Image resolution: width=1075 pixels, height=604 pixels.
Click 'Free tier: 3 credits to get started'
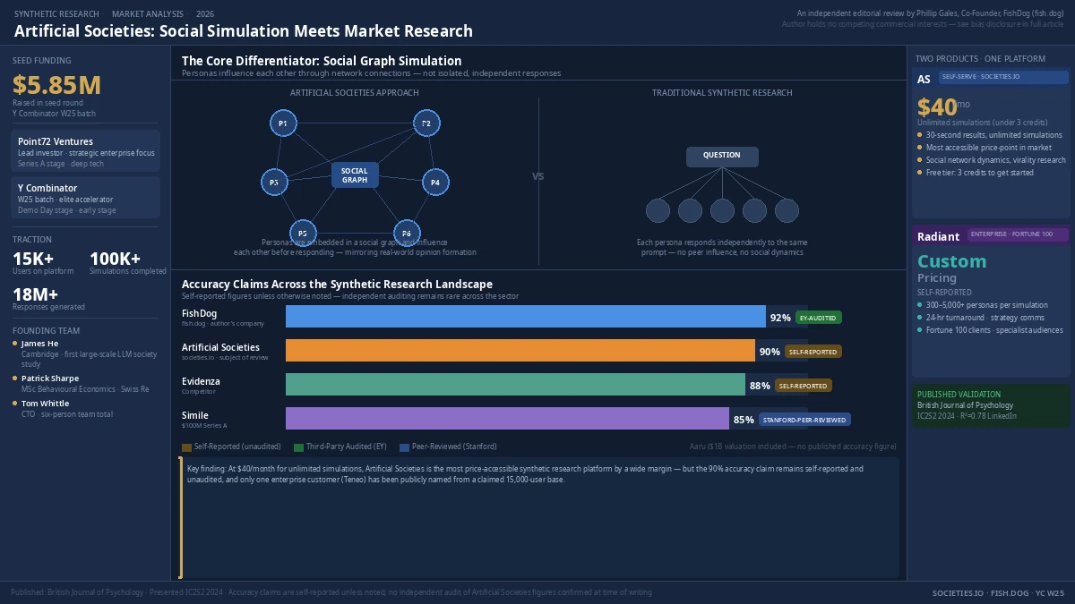[x=980, y=173]
